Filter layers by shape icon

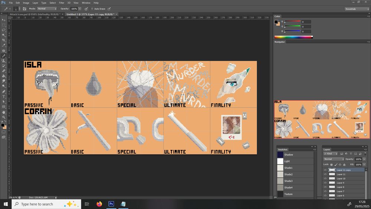pos(356,154)
